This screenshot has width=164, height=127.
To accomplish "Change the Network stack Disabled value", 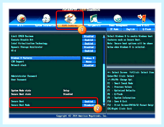I will (x=89, y=65).
